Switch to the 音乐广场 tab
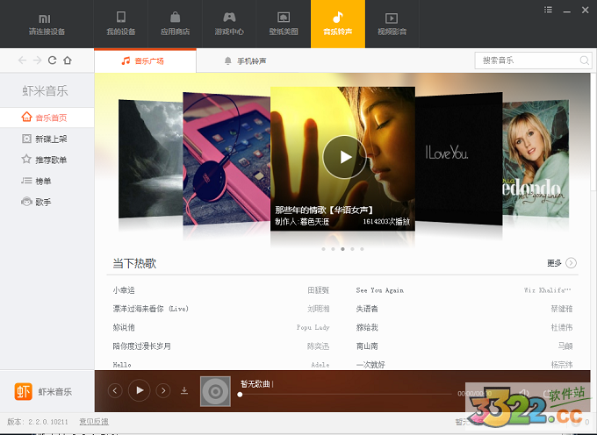The width and height of the screenshot is (597, 435). [x=145, y=61]
